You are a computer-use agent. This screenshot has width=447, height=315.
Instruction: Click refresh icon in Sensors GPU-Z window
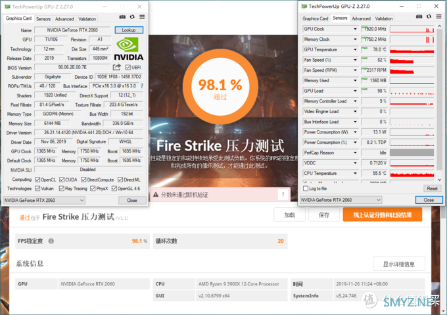[429, 16]
